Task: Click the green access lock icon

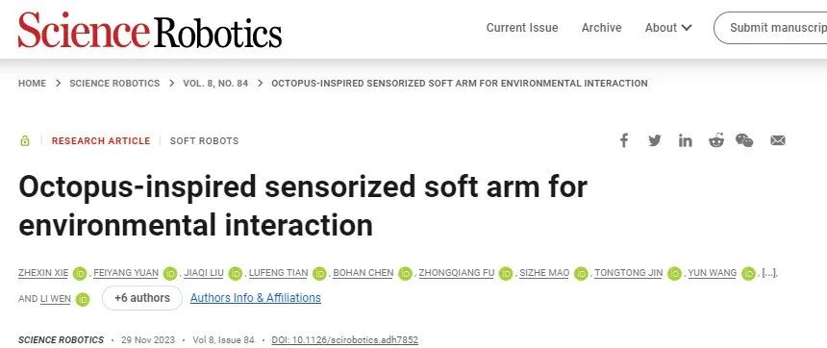Action: (x=24, y=140)
